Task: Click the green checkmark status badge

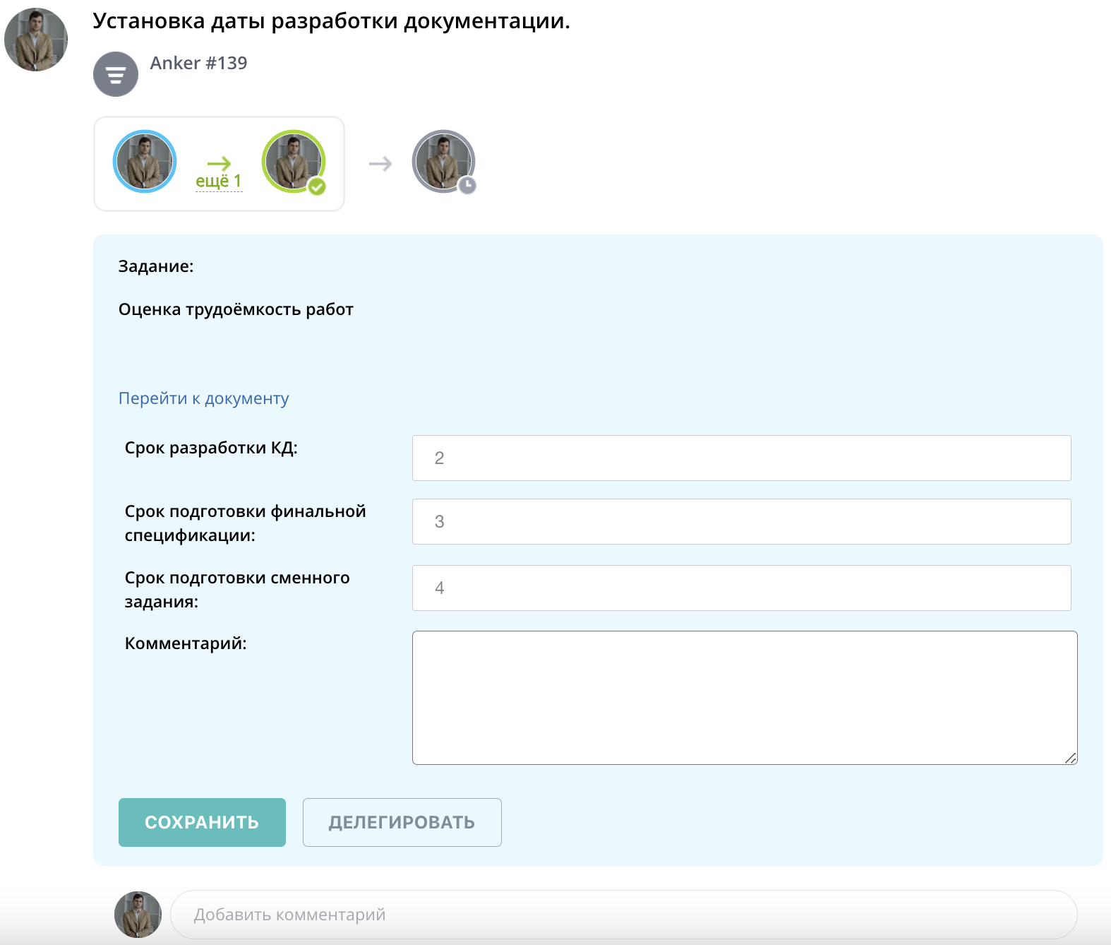Action: 318,186
